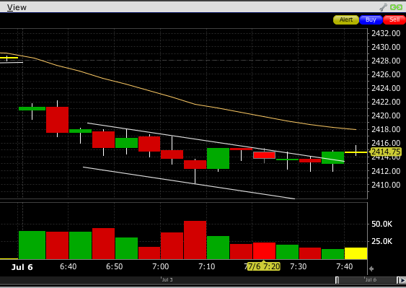Click the 7/6 7:20 time marker label
406x288 pixels.
(264, 266)
